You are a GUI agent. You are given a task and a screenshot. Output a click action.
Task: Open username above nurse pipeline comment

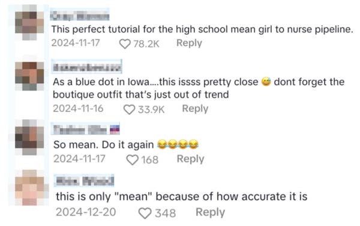click(80, 14)
